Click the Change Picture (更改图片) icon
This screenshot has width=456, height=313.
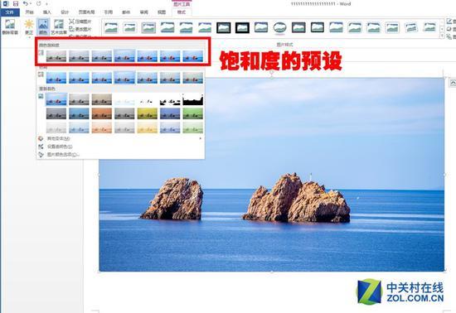(x=71, y=29)
